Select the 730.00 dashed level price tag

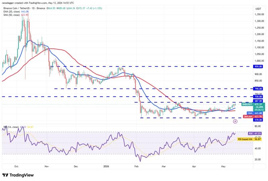[258, 97]
